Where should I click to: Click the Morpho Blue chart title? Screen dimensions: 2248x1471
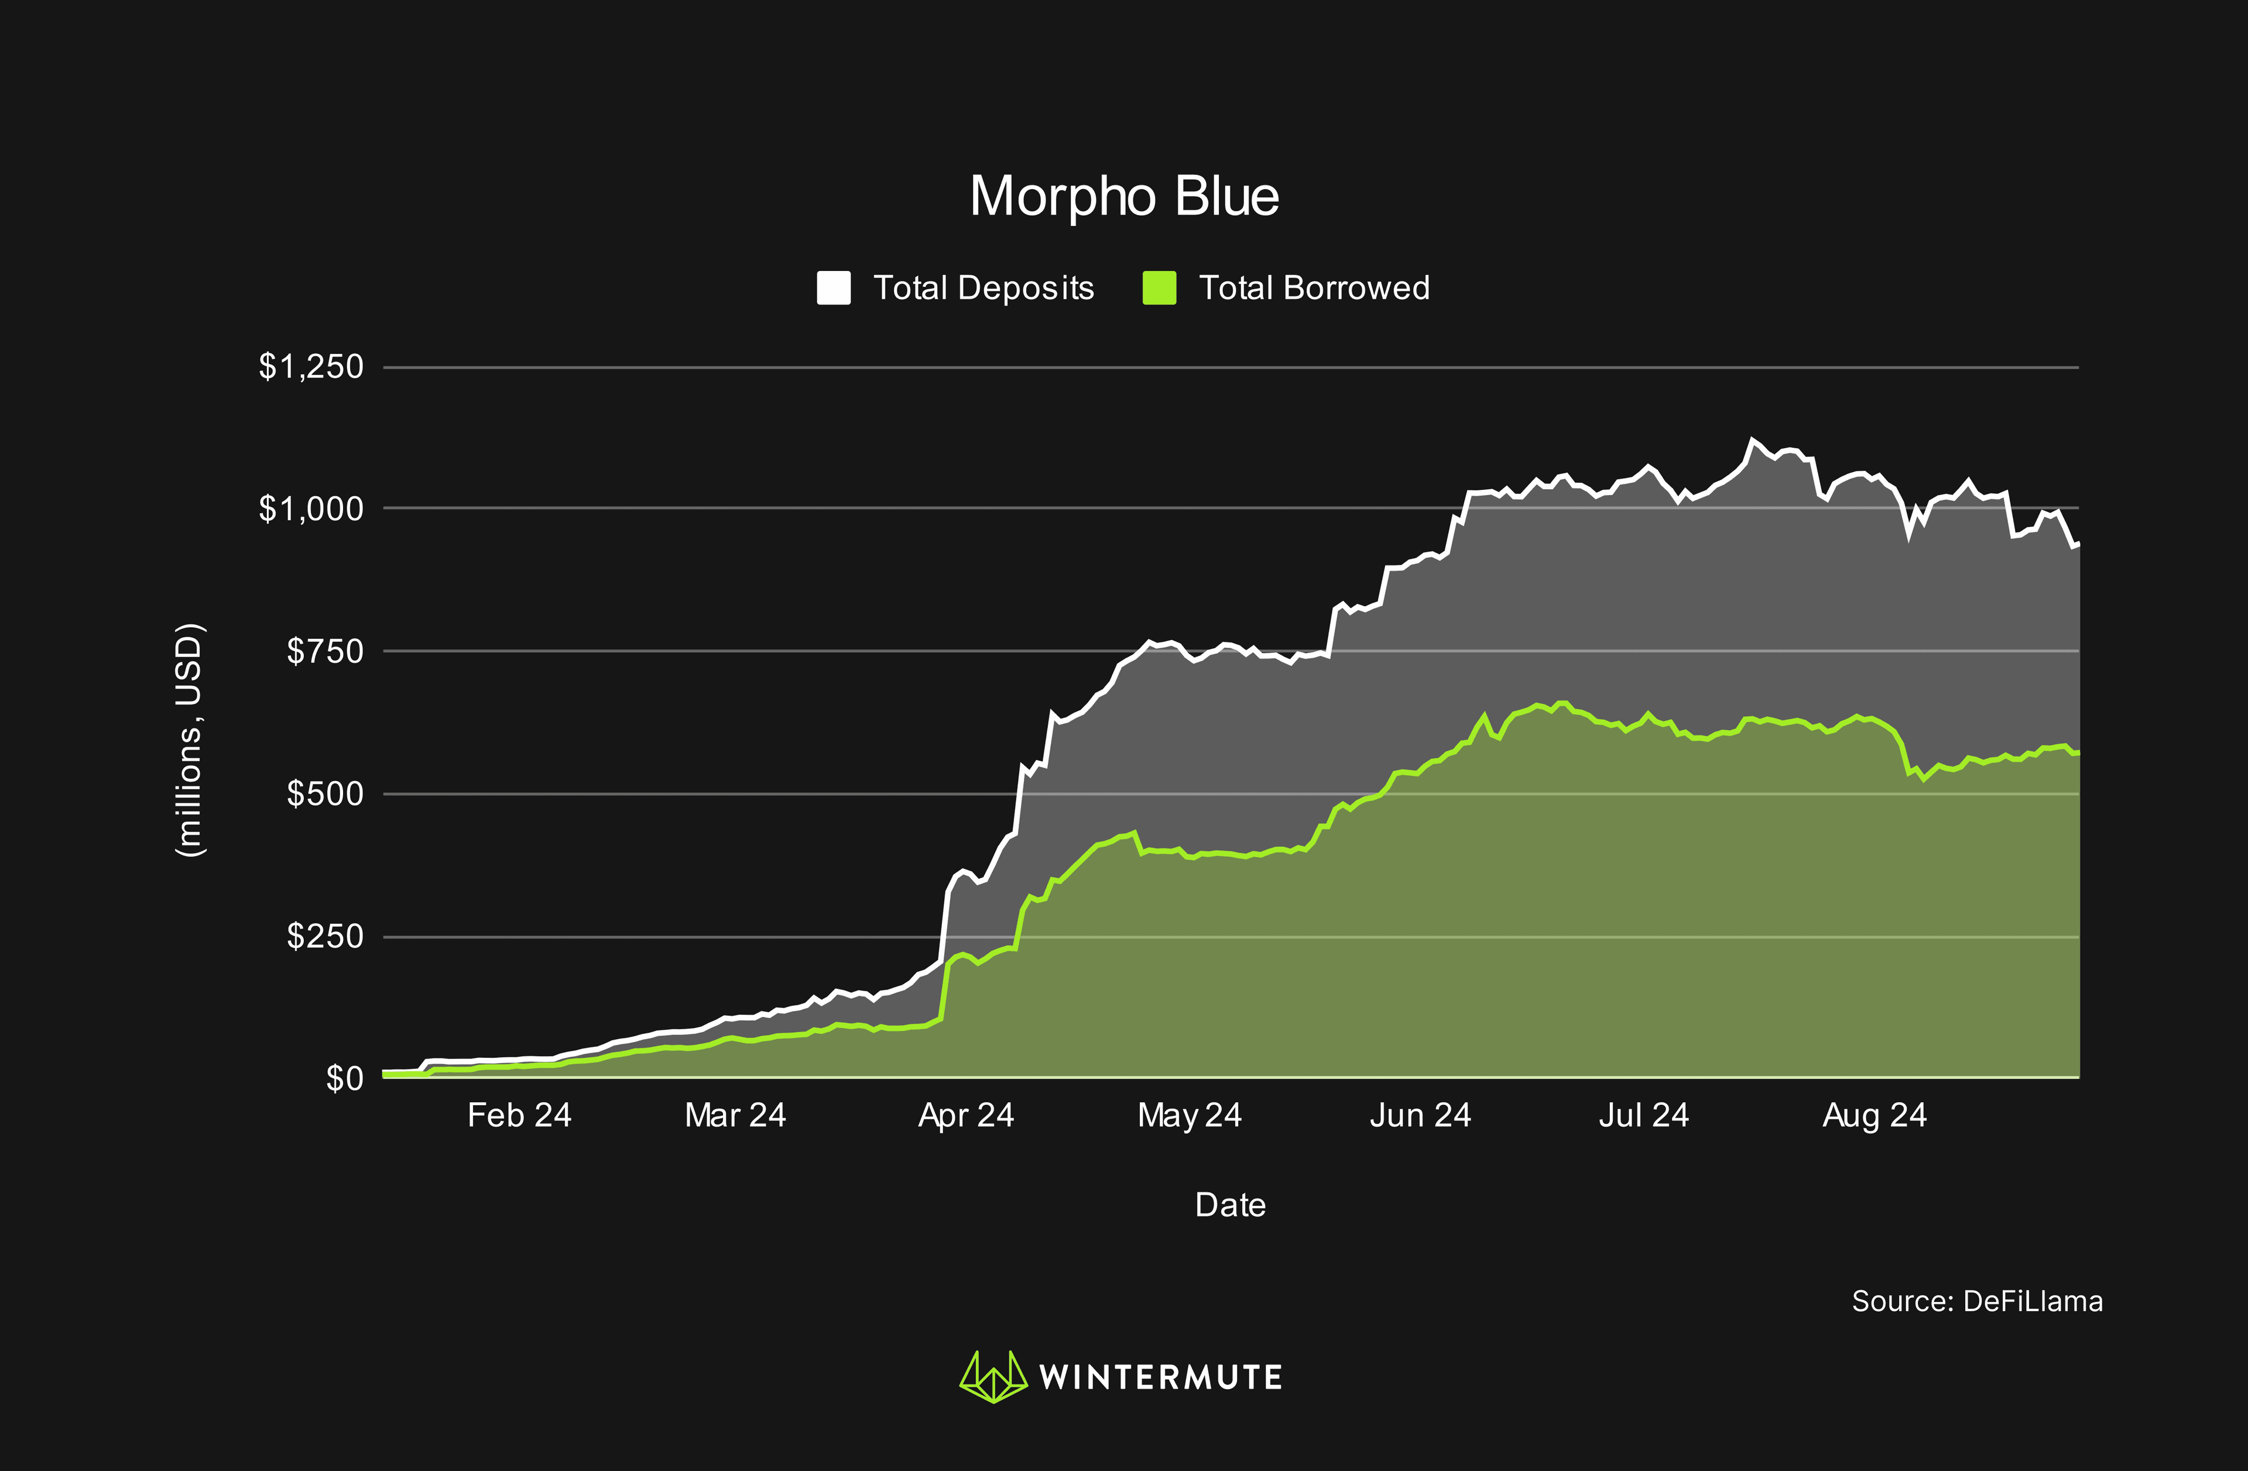(x=1124, y=197)
